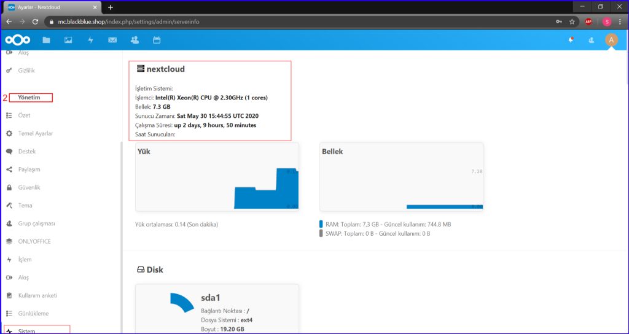Click the Bellek 7.3 GB info line
Viewport: 629px width, 334px height.
[153, 107]
